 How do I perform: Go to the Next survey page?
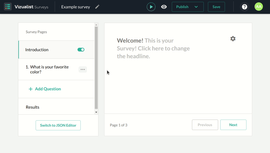(233, 125)
